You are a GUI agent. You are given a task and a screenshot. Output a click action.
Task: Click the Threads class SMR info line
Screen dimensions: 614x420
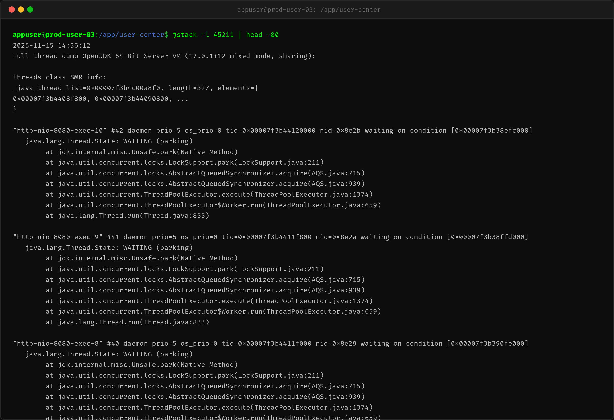click(x=60, y=77)
